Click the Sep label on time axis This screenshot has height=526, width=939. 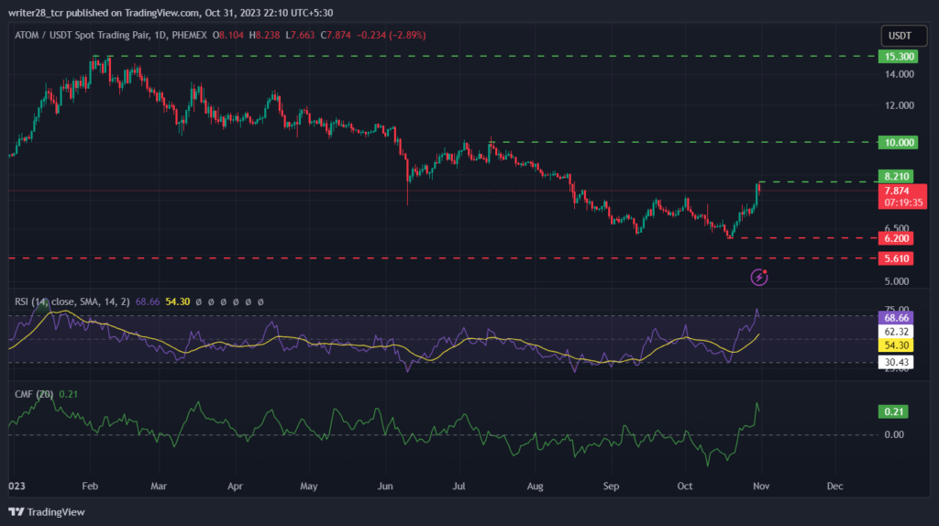[611, 486]
